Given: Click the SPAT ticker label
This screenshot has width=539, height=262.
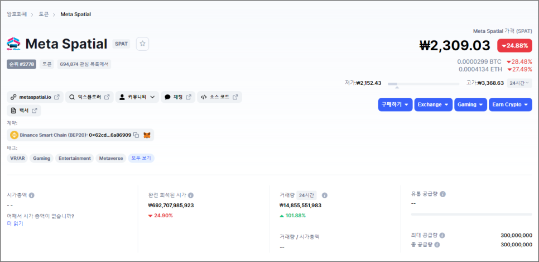Looking at the screenshot, I should click(x=121, y=44).
